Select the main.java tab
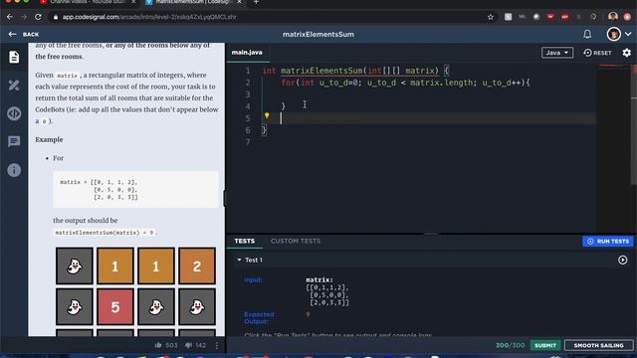 coord(247,53)
